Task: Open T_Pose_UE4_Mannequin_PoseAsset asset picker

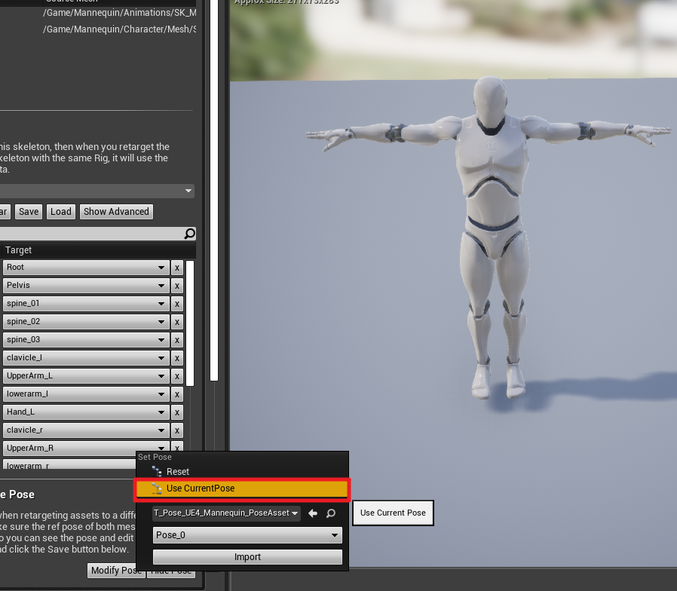Action: (x=226, y=513)
